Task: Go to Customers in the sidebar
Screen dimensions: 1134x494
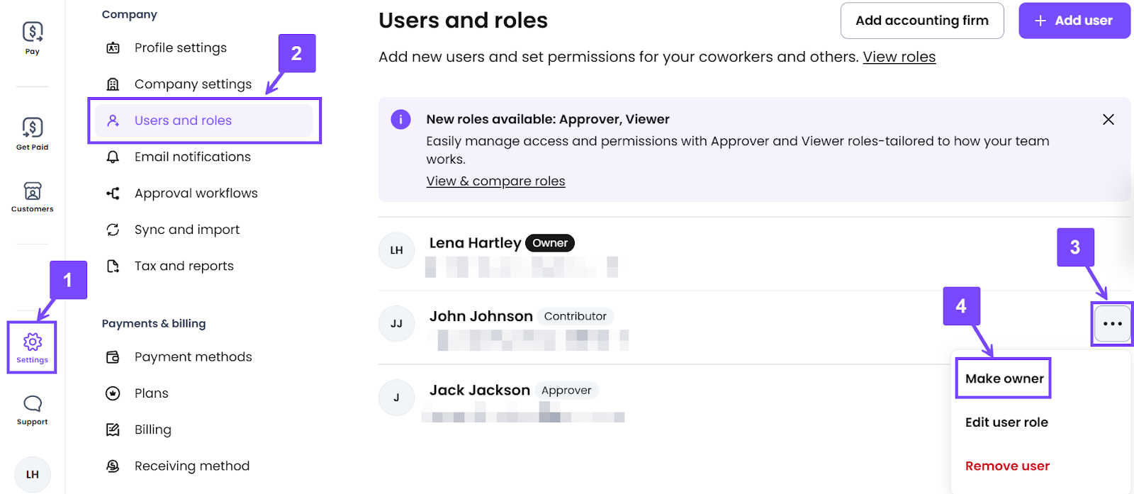Action: coord(33,196)
